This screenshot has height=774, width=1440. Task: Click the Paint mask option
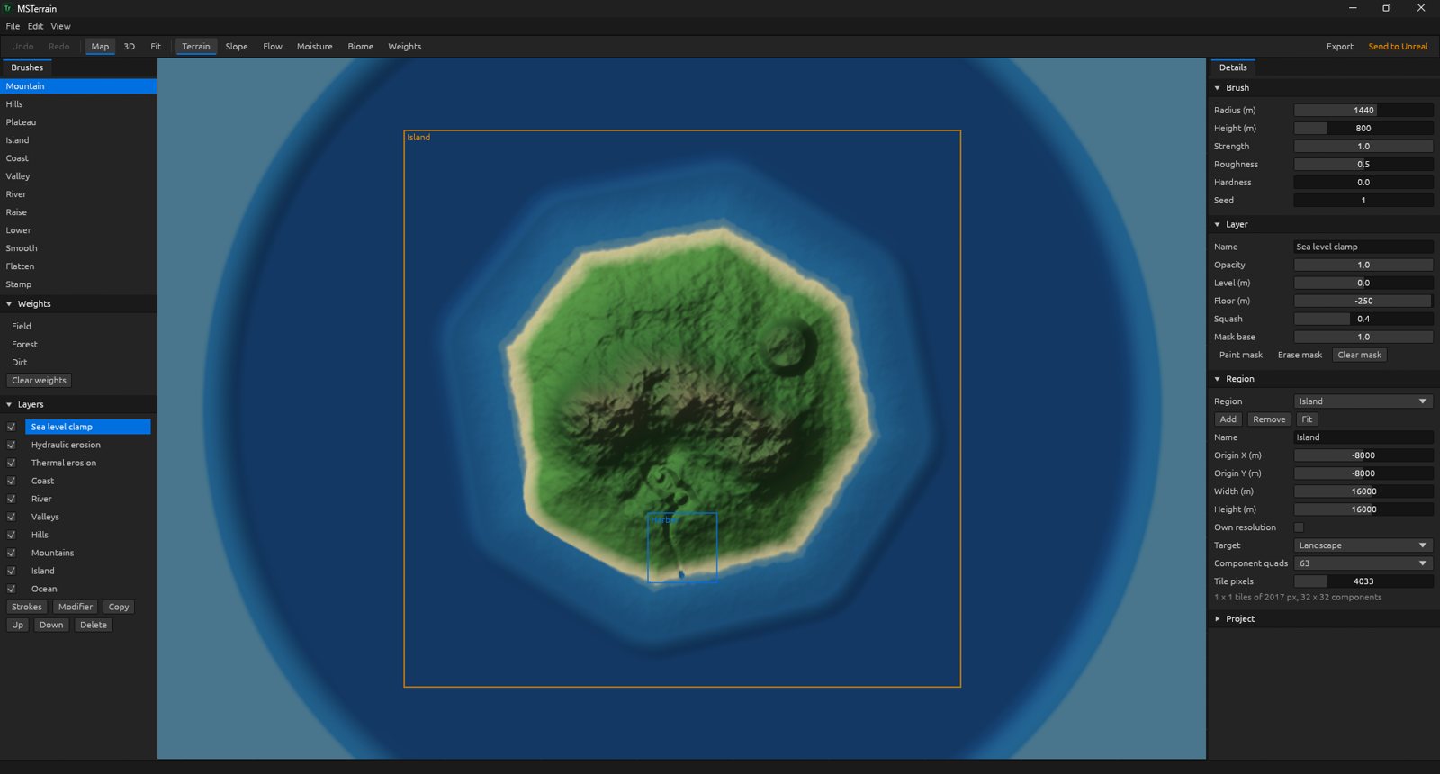tap(1241, 355)
